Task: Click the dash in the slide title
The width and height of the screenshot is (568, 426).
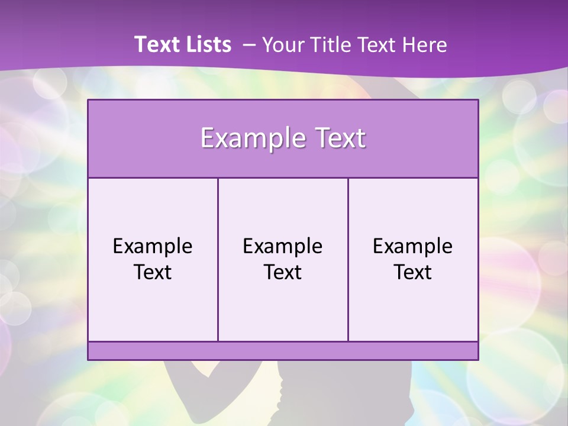Action: click(x=249, y=44)
